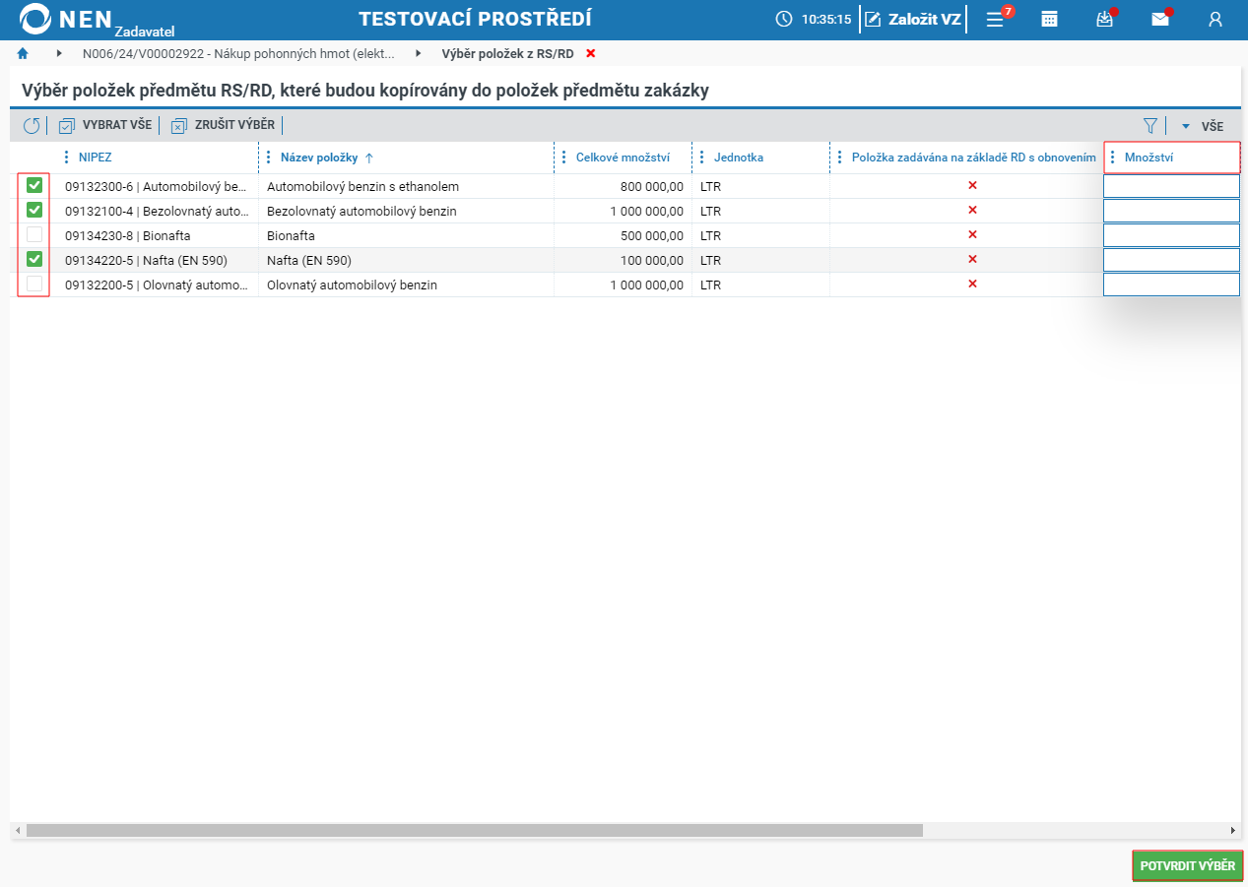Click ZRUŠIT VÝBĚR button

(x=223, y=126)
